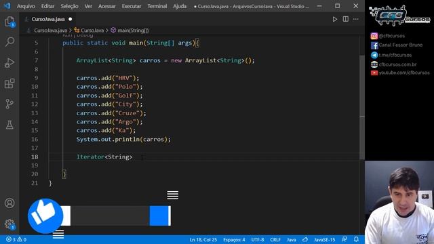
Task: Go to line via Ln 18, Col 25
Action: [x=203, y=239]
